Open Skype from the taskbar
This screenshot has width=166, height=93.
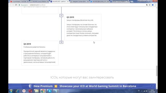click(50, 91)
